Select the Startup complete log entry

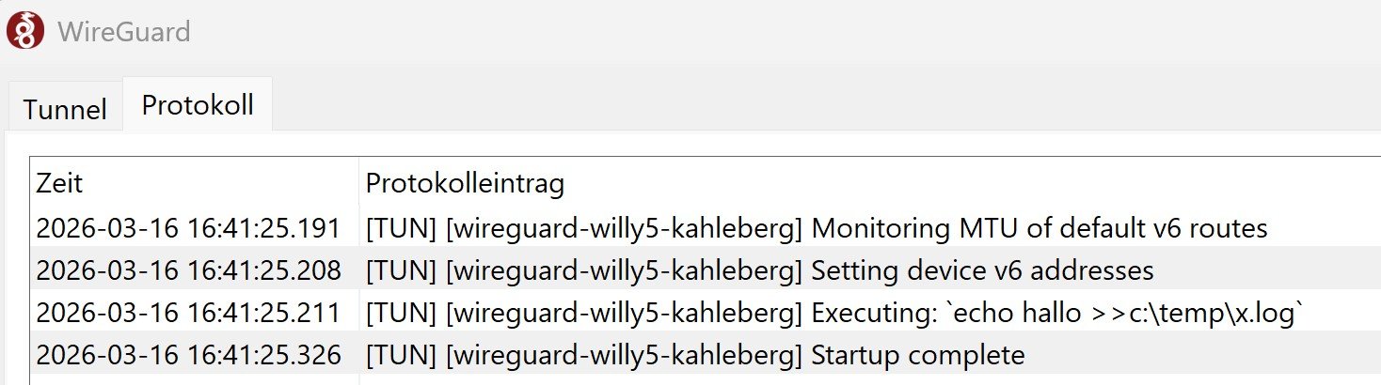coord(917,356)
